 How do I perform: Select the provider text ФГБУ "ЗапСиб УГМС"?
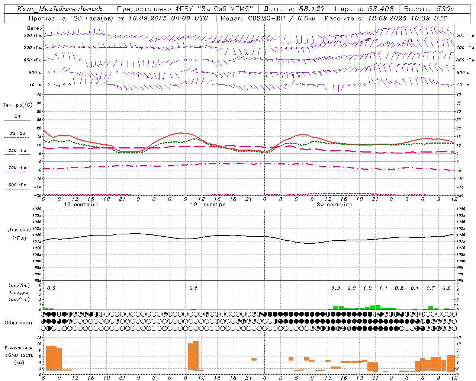point(214,9)
